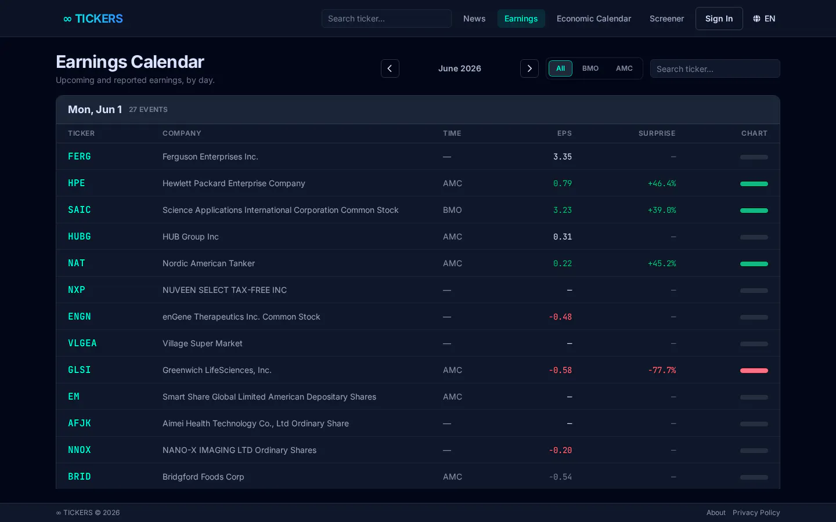Click the +46.4% surprise value for HPE

coord(662,183)
